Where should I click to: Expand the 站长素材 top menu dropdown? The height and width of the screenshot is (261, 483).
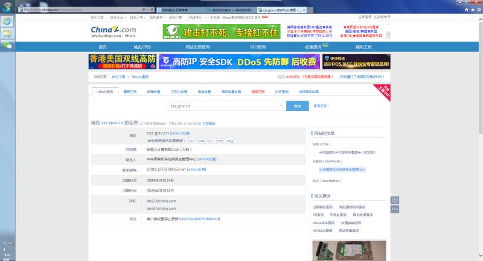(x=157, y=17)
